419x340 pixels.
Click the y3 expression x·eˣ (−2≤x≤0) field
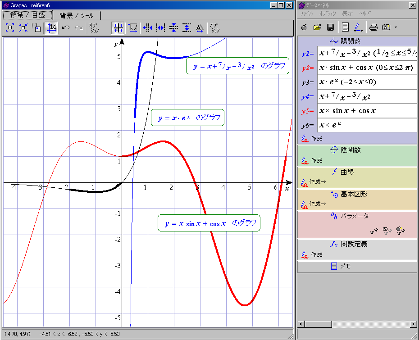pyautogui.click(x=367, y=82)
